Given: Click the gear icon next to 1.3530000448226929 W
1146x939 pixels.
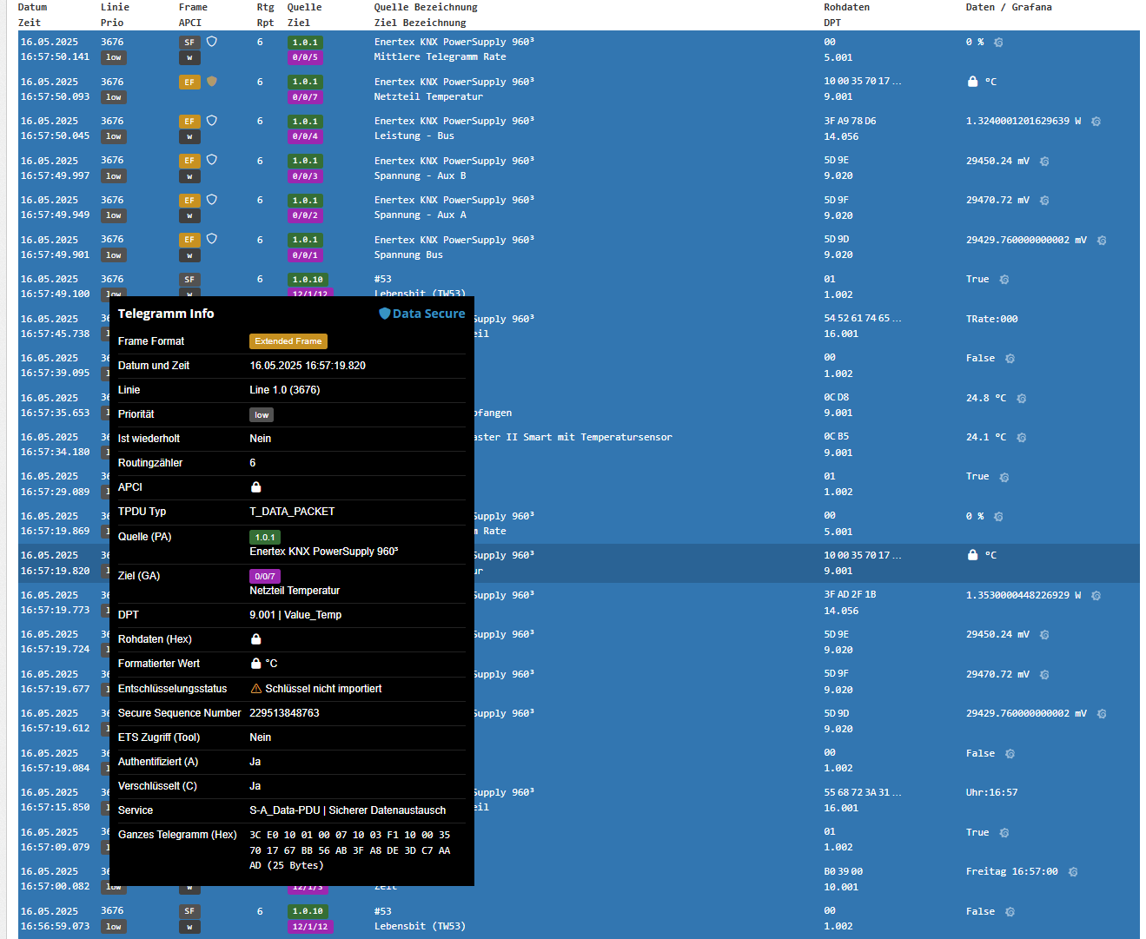Looking at the screenshot, I should (1096, 596).
